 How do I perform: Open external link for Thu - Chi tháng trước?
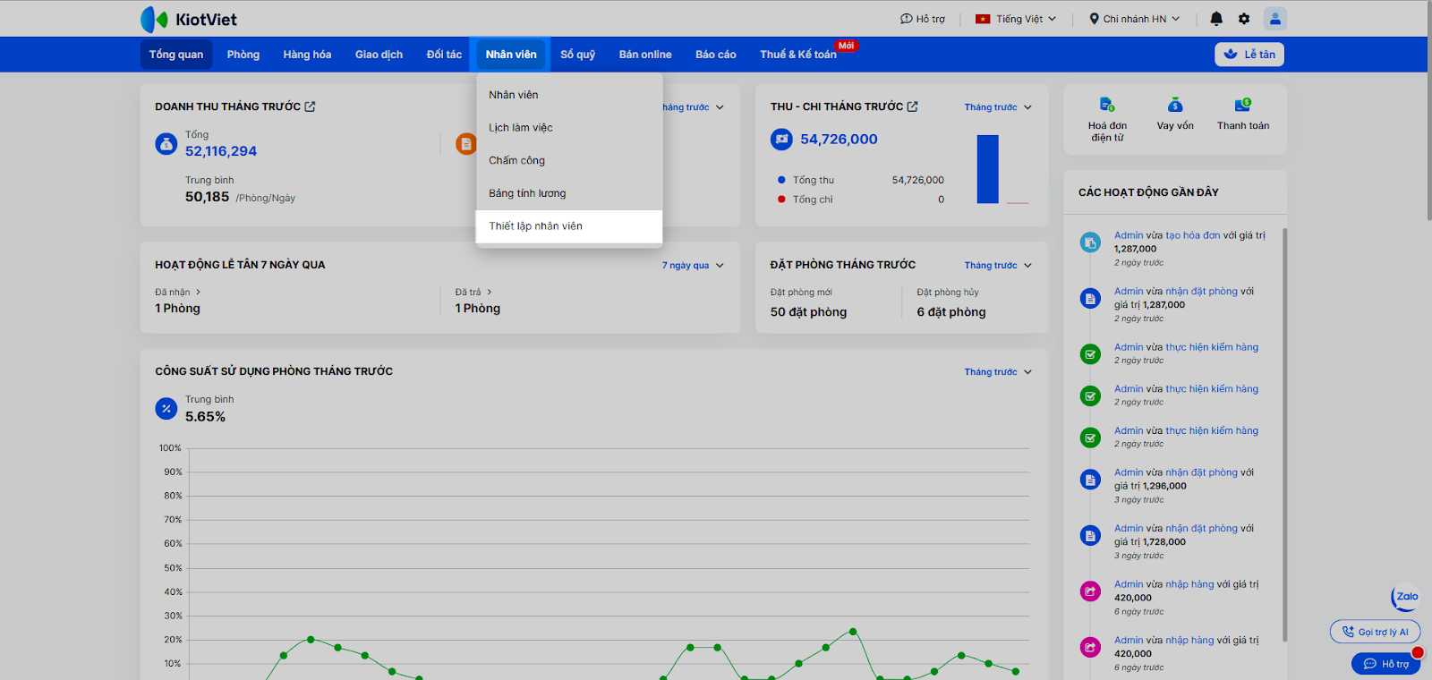[912, 106]
